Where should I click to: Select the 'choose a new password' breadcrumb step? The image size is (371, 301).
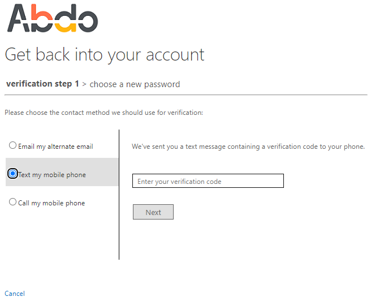click(135, 84)
